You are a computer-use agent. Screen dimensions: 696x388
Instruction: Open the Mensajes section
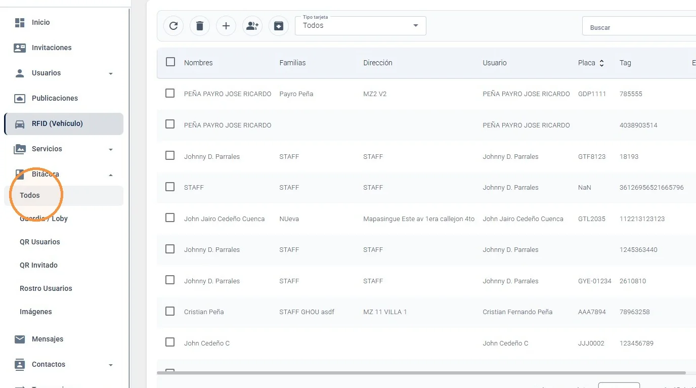48,339
